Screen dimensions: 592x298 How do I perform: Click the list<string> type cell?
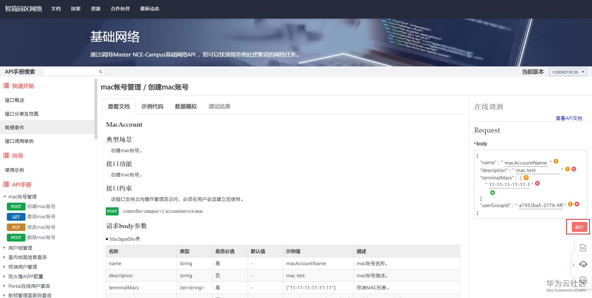point(195,287)
